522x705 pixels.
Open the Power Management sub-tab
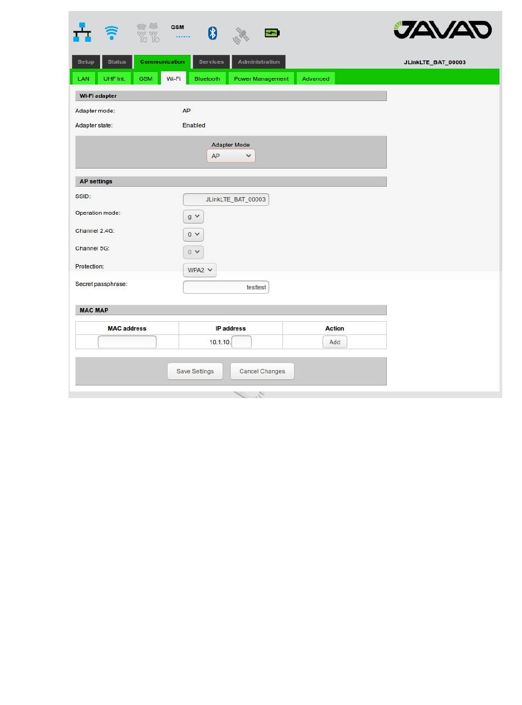tap(261, 79)
